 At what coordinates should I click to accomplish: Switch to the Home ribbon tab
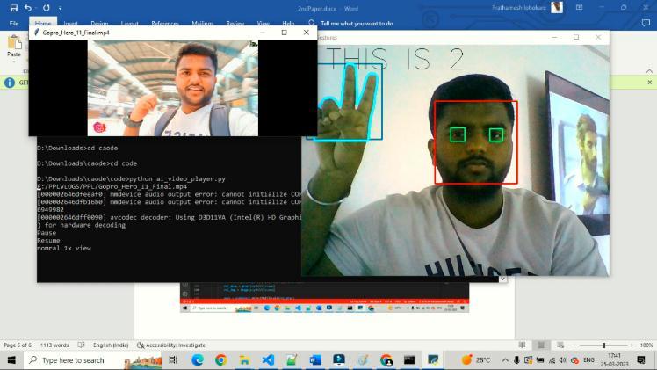[43, 24]
